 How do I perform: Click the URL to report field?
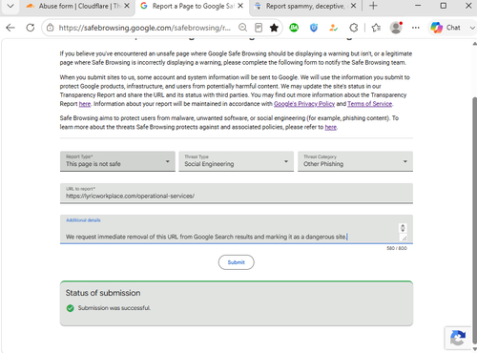[x=237, y=194]
